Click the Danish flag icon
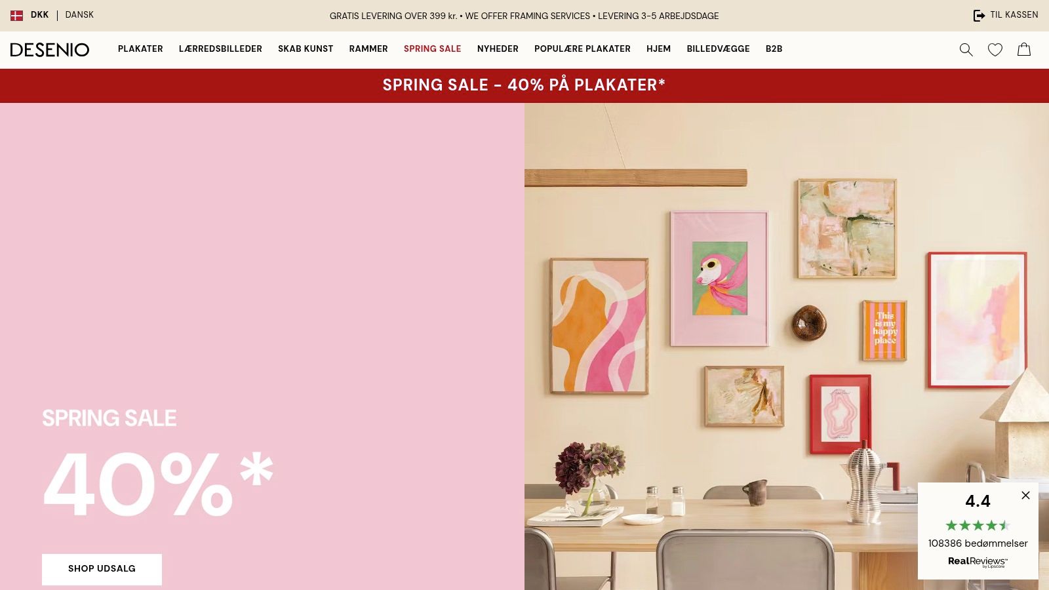Screen dimensions: 1049x590 [x=17, y=15]
